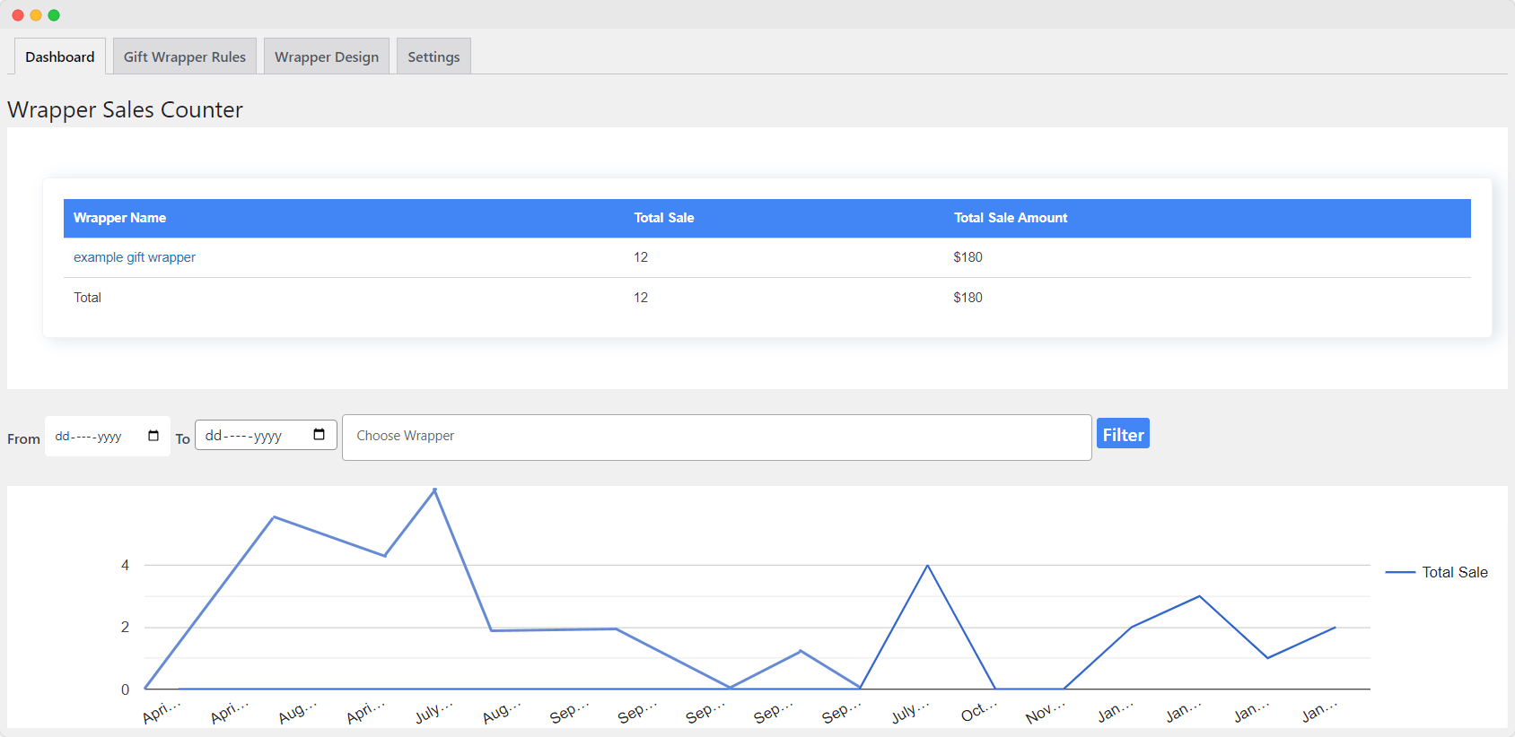
Task: Go to the Wrapper Design tab
Action: (x=327, y=56)
